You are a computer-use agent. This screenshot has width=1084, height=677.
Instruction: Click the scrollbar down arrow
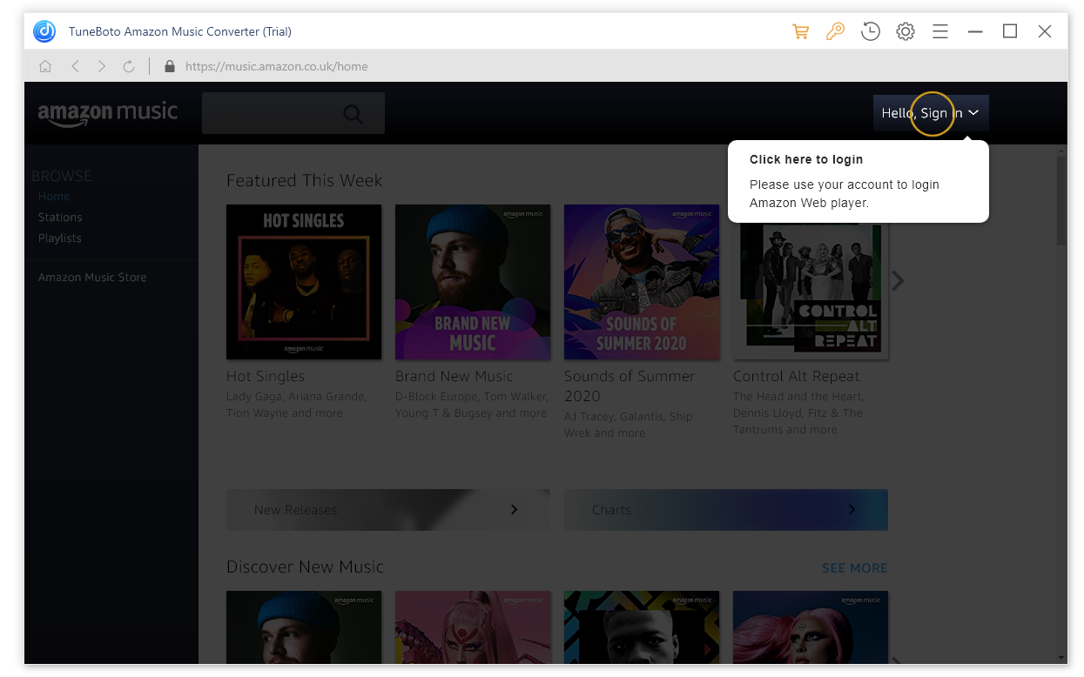pos(1061,657)
